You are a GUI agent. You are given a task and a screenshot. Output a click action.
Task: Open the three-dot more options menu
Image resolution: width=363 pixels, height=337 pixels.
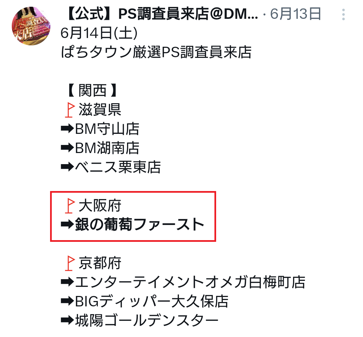[343, 14]
